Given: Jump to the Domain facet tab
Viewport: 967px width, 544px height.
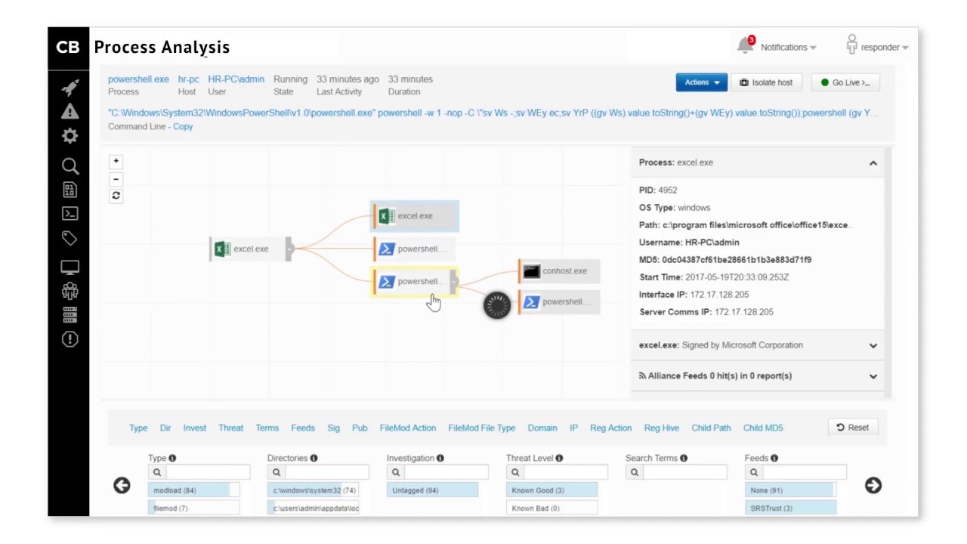Looking at the screenshot, I should tap(542, 428).
